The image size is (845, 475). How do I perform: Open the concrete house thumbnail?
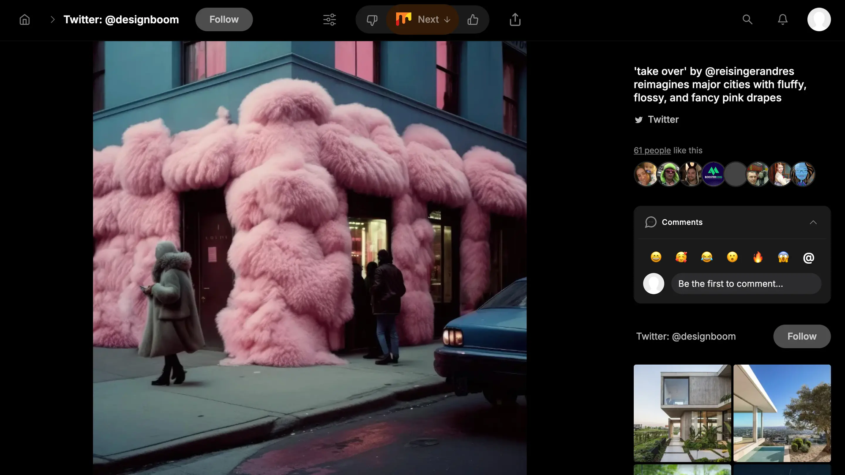coord(682,413)
